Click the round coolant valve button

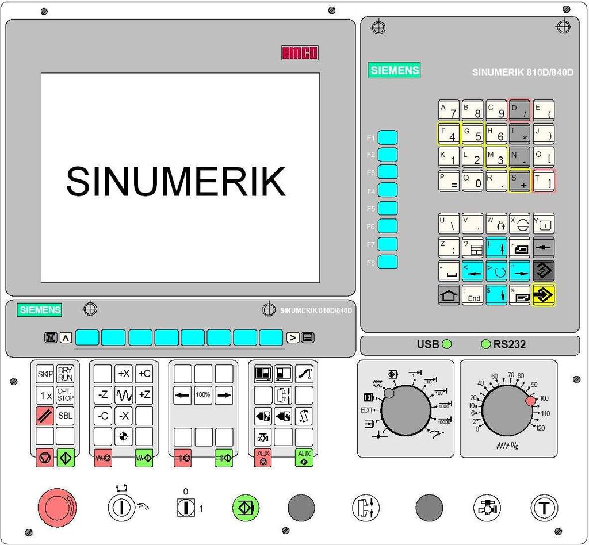point(487,508)
